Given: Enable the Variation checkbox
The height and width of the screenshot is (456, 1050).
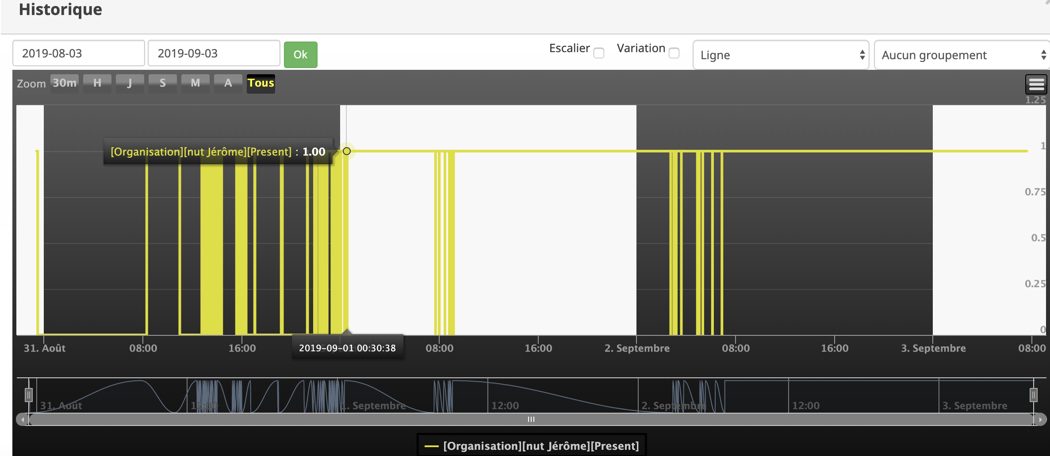Looking at the screenshot, I should (x=674, y=53).
